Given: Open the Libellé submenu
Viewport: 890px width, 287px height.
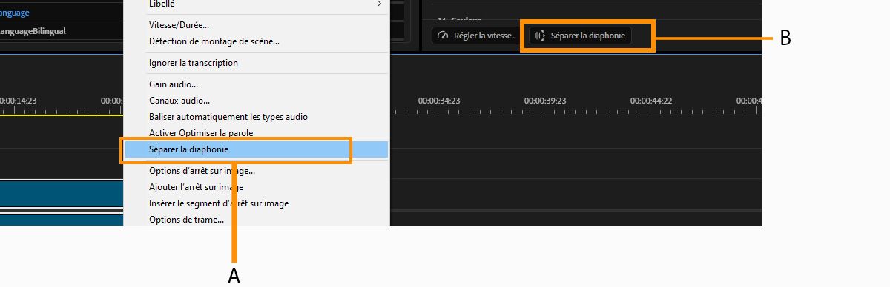Looking at the screenshot, I should (256, 4).
